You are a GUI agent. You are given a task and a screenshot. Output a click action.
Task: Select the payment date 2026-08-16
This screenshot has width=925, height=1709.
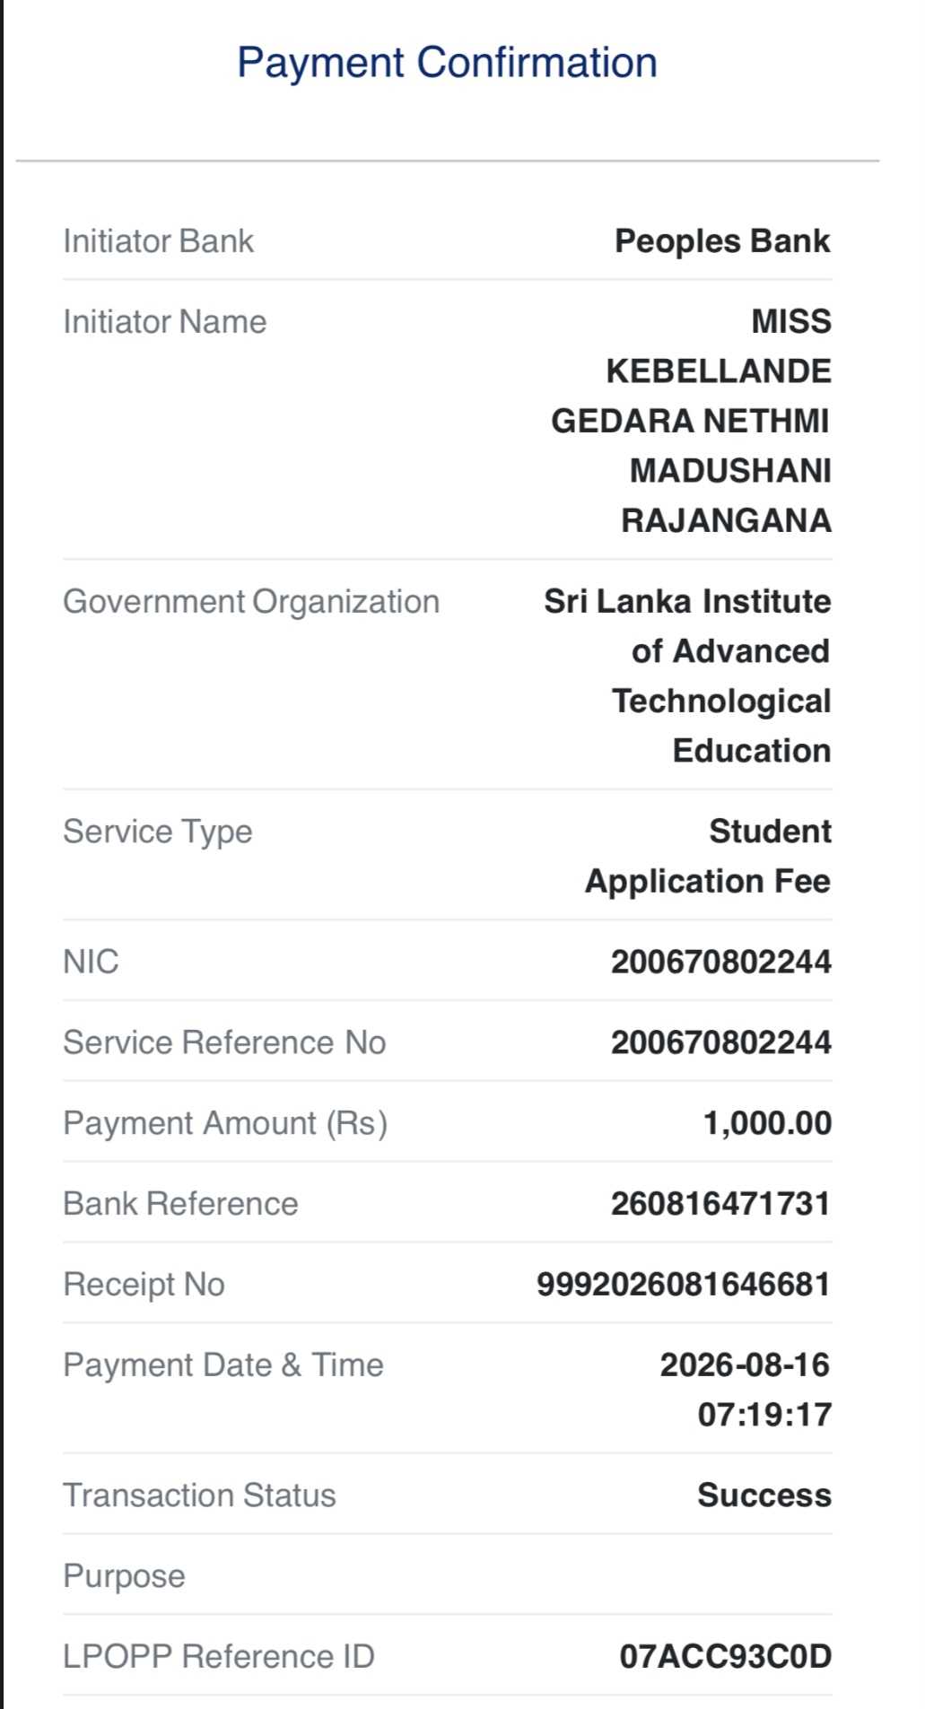[x=746, y=1365]
